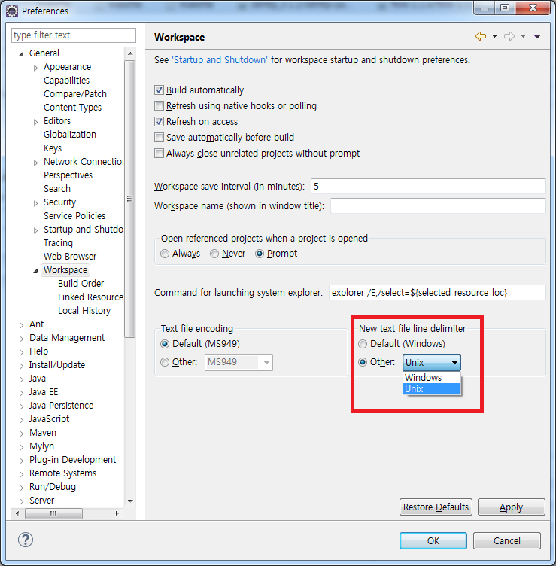Select Never radio for referenced projects
Image resolution: width=556 pixels, height=566 pixels.
tap(214, 254)
